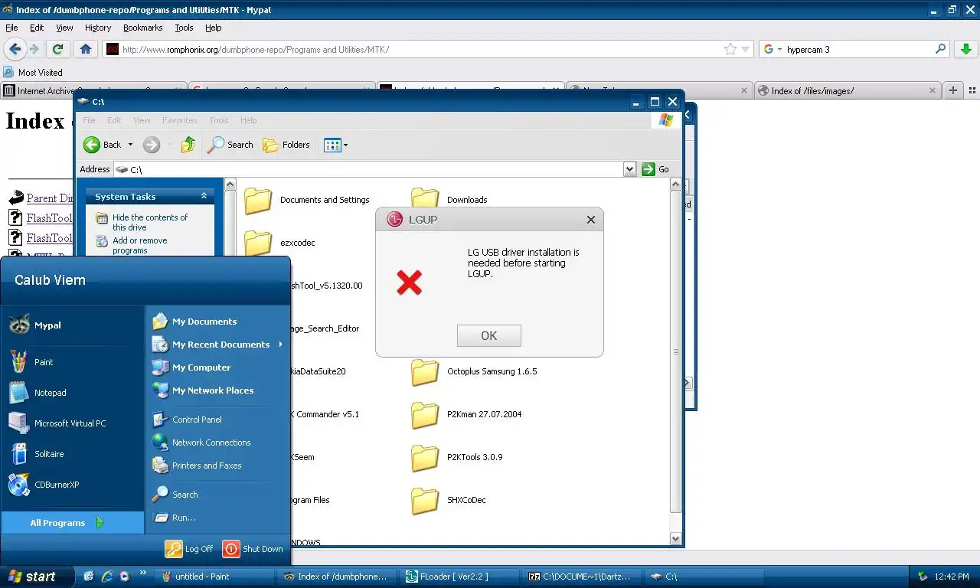This screenshot has height=588, width=980.
Task: Open Mypal Tools menu
Action: pyautogui.click(x=184, y=28)
